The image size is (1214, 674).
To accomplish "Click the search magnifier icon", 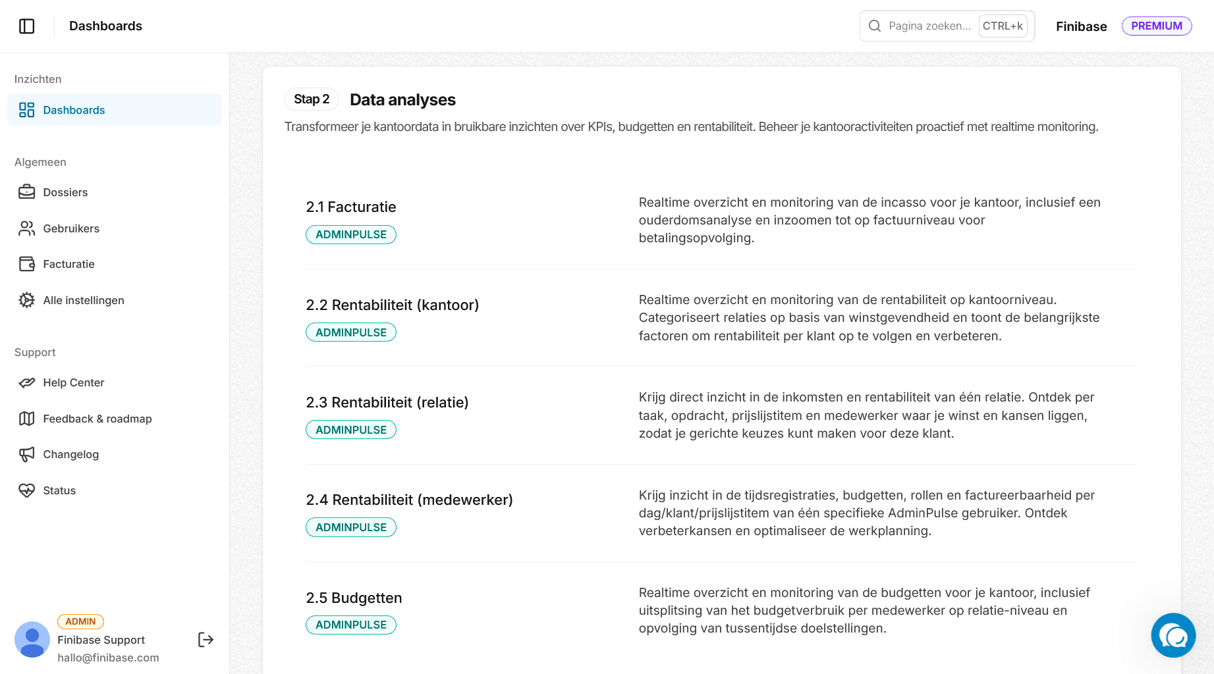I will (875, 26).
